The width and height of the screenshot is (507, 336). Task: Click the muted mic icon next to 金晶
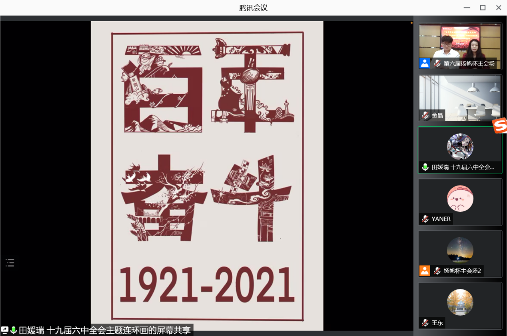point(425,115)
